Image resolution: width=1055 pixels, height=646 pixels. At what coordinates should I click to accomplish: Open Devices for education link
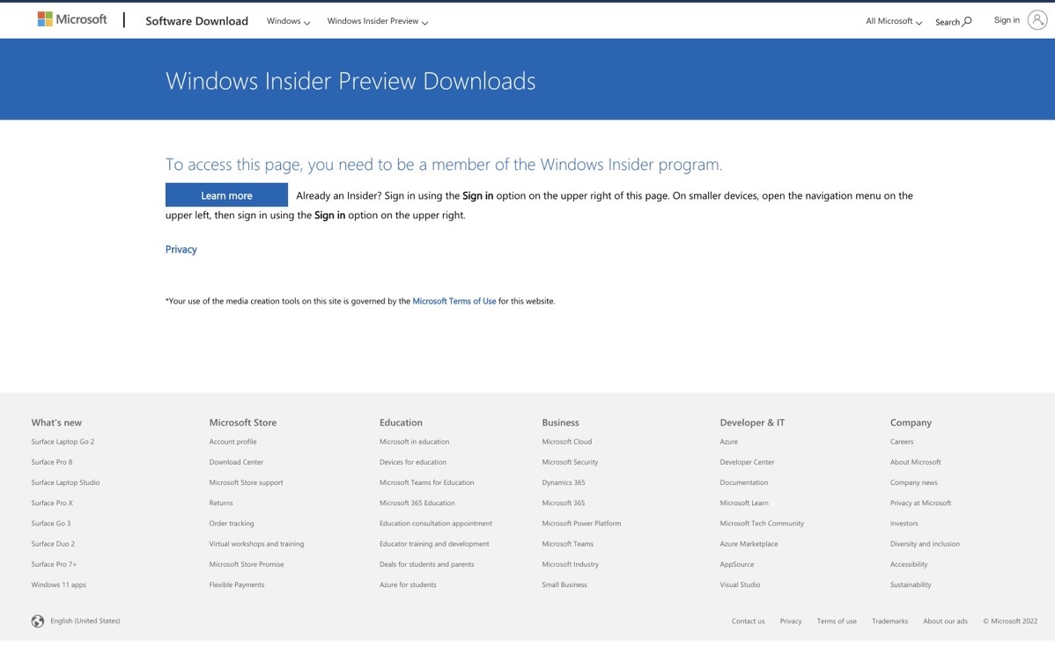point(413,462)
